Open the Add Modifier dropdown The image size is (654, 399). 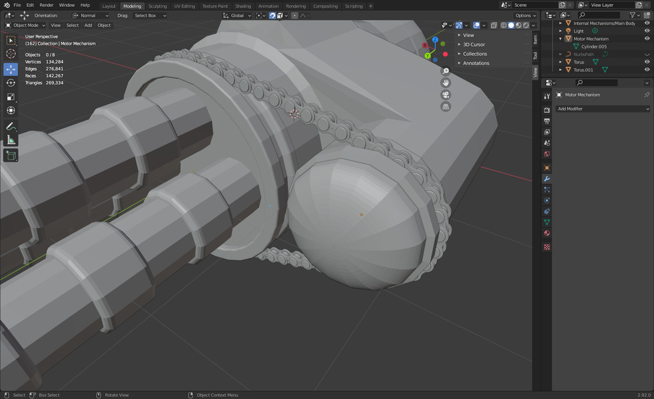602,109
